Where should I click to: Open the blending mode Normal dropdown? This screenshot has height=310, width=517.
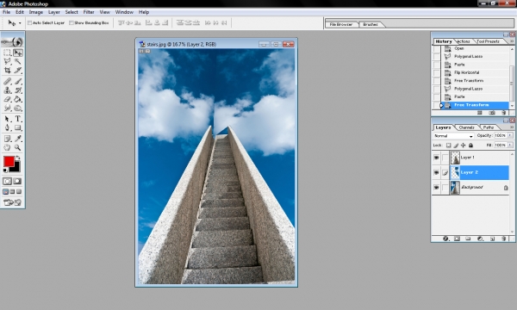453,136
